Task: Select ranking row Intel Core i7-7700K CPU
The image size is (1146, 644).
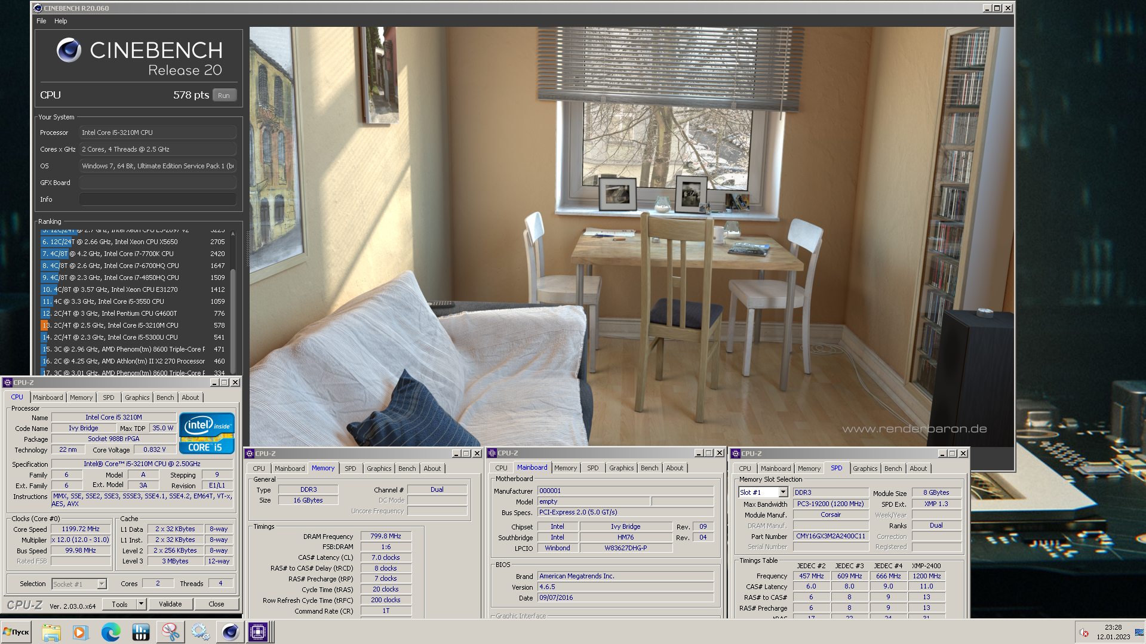Action: 134,254
